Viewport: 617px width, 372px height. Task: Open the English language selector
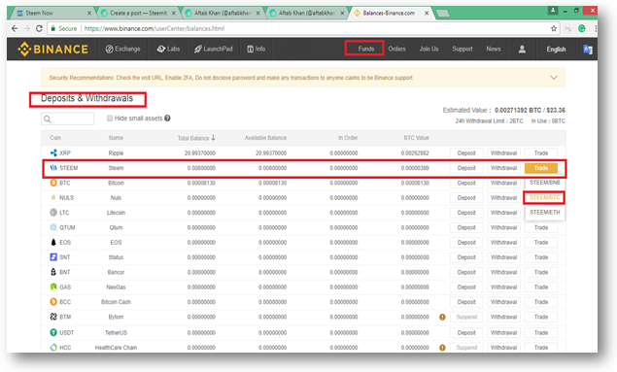click(556, 50)
